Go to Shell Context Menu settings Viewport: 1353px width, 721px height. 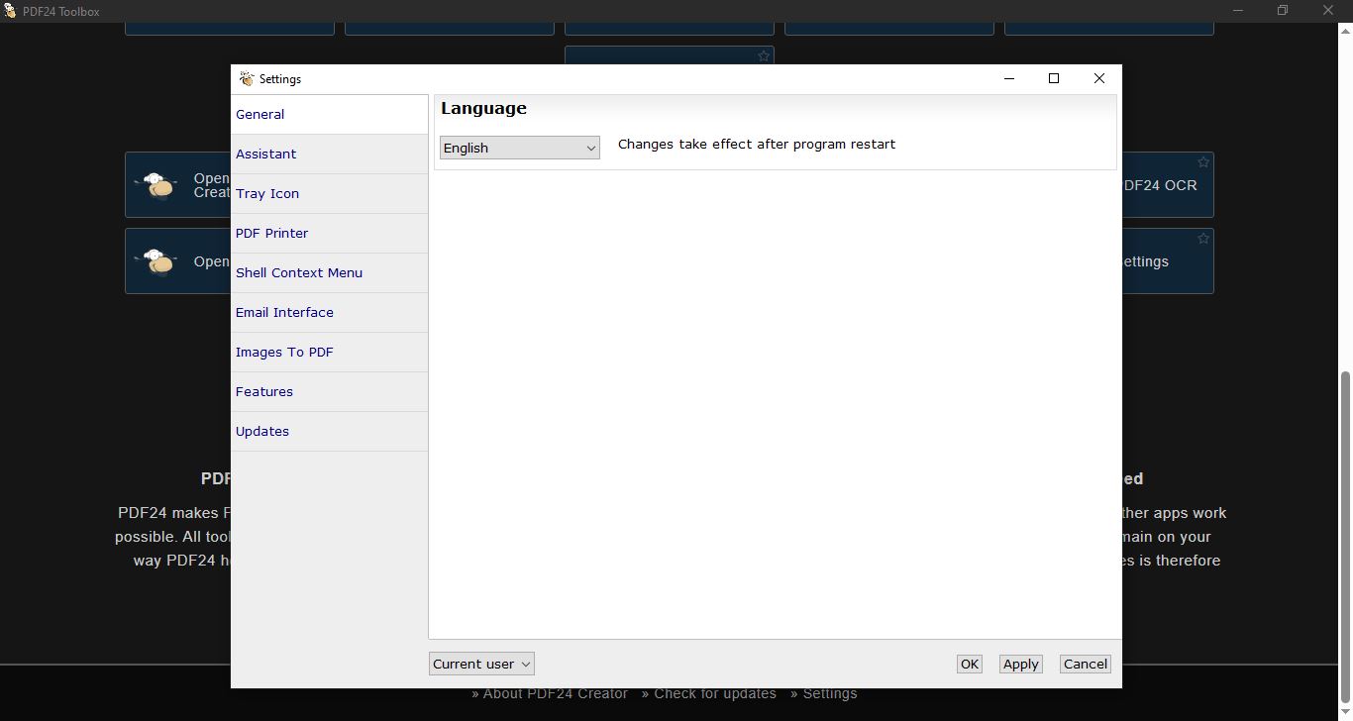[329, 273]
